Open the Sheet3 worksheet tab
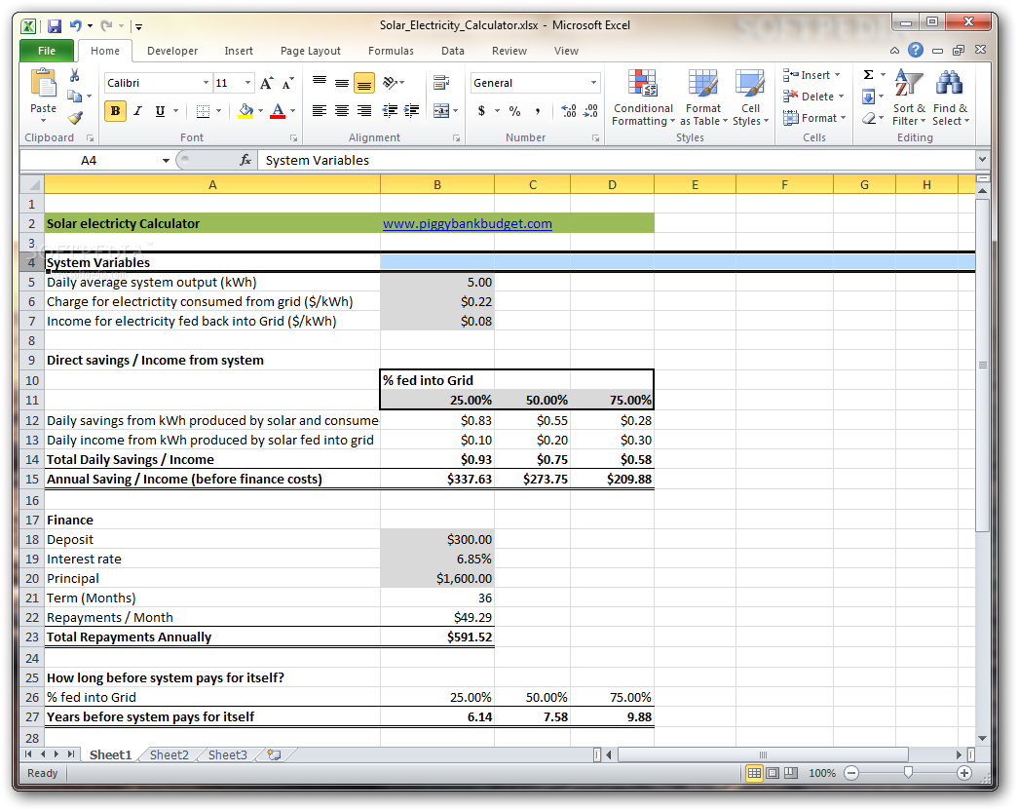Screen dimensions: 1018x811 tap(227, 754)
